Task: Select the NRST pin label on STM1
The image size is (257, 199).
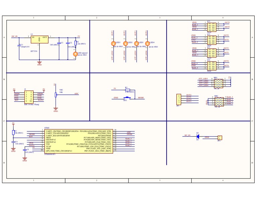Action: point(49,138)
